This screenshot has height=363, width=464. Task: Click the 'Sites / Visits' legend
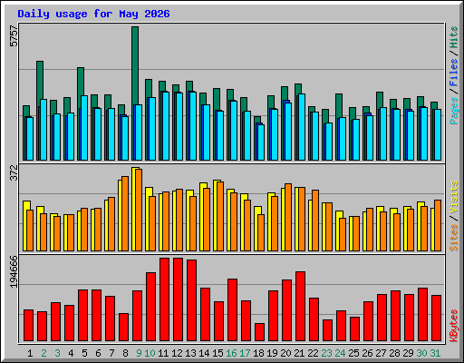[x=454, y=216]
